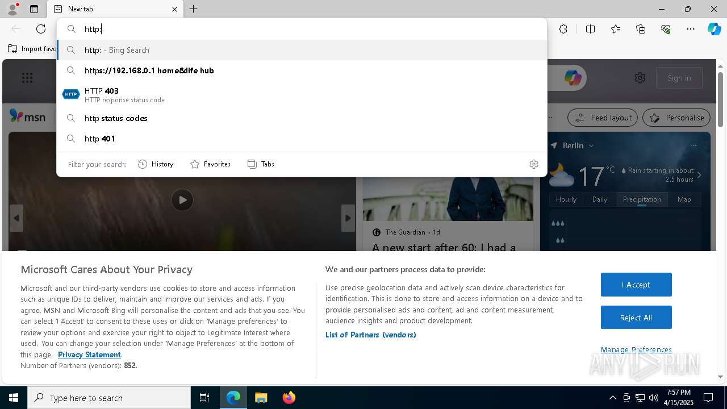727x409 pixels.
Task: Open weather card more options ellipsis
Action: [x=693, y=145]
